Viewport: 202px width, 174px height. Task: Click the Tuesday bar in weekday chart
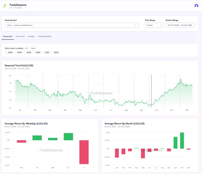37,138
